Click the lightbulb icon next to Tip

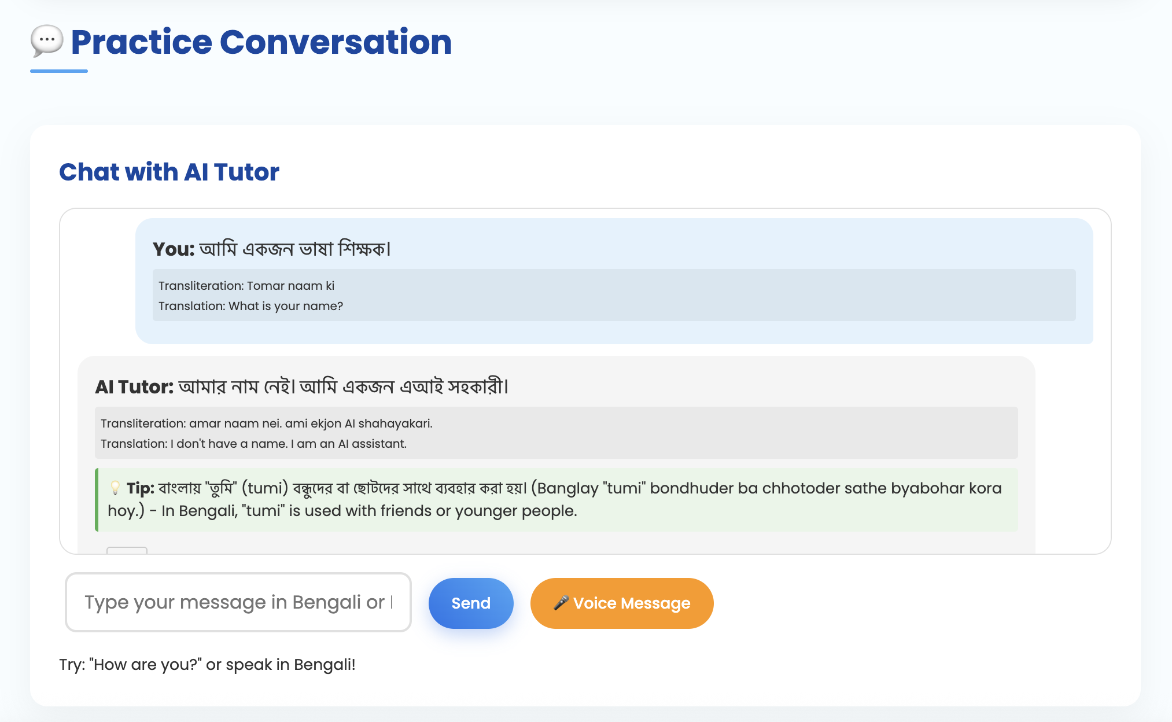(115, 488)
